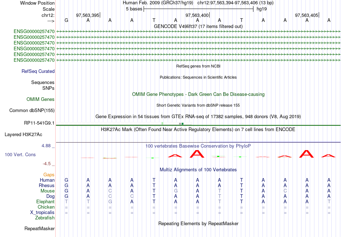Select the Zebrafish species row label
The image size is (341, 237).
pos(45,218)
